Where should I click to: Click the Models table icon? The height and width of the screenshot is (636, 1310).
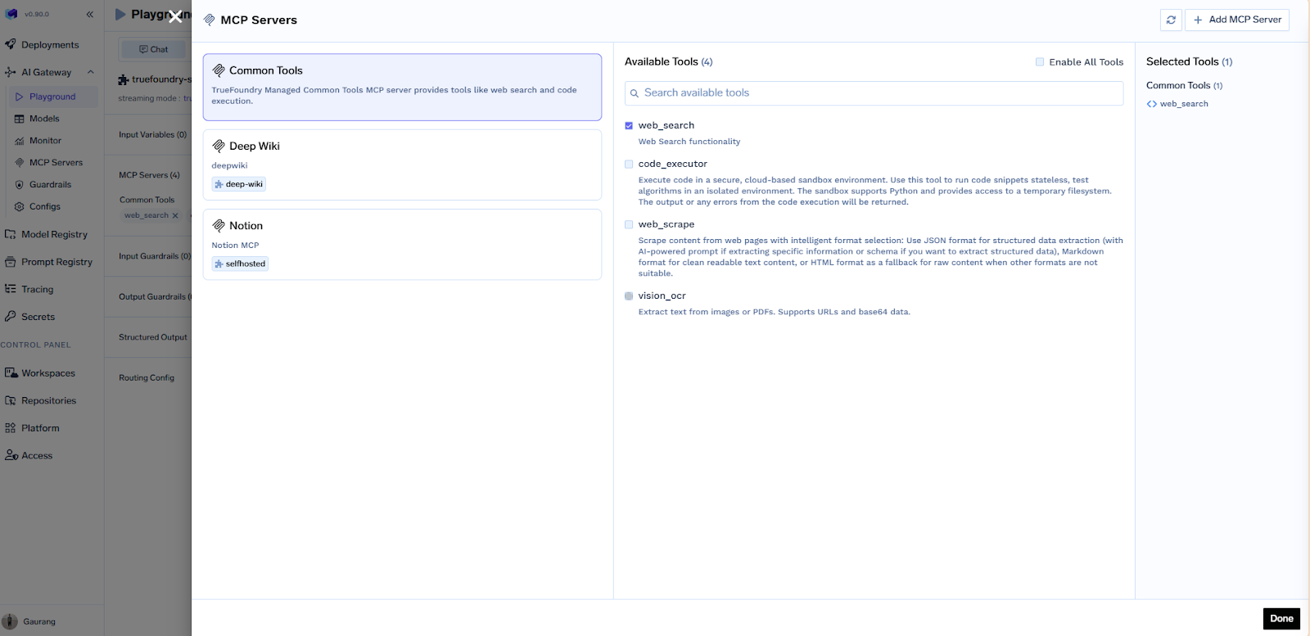click(x=19, y=119)
